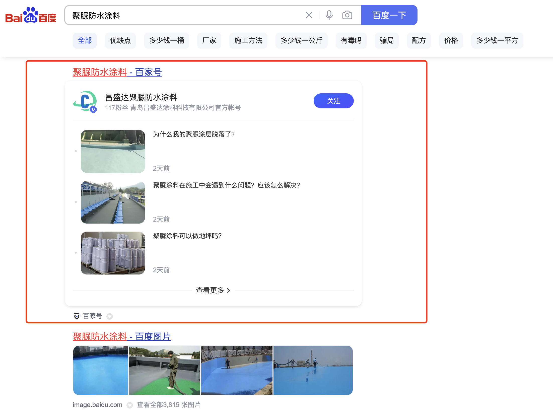
Task: Open the stadium blue seats thumbnail
Action: [x=113, y=202]
